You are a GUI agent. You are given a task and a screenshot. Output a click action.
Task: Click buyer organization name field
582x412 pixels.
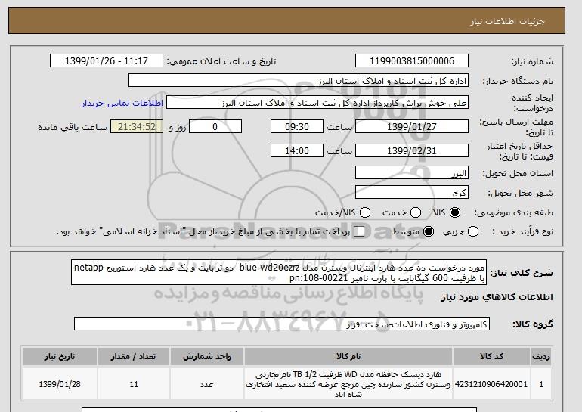coord(299,81)
